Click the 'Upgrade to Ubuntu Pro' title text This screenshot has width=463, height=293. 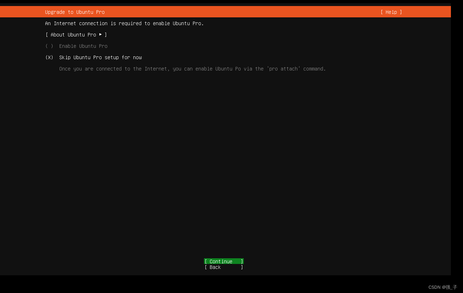(x=75, y=12)
